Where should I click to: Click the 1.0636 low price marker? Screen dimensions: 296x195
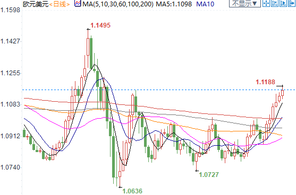[x=132, y=191]
